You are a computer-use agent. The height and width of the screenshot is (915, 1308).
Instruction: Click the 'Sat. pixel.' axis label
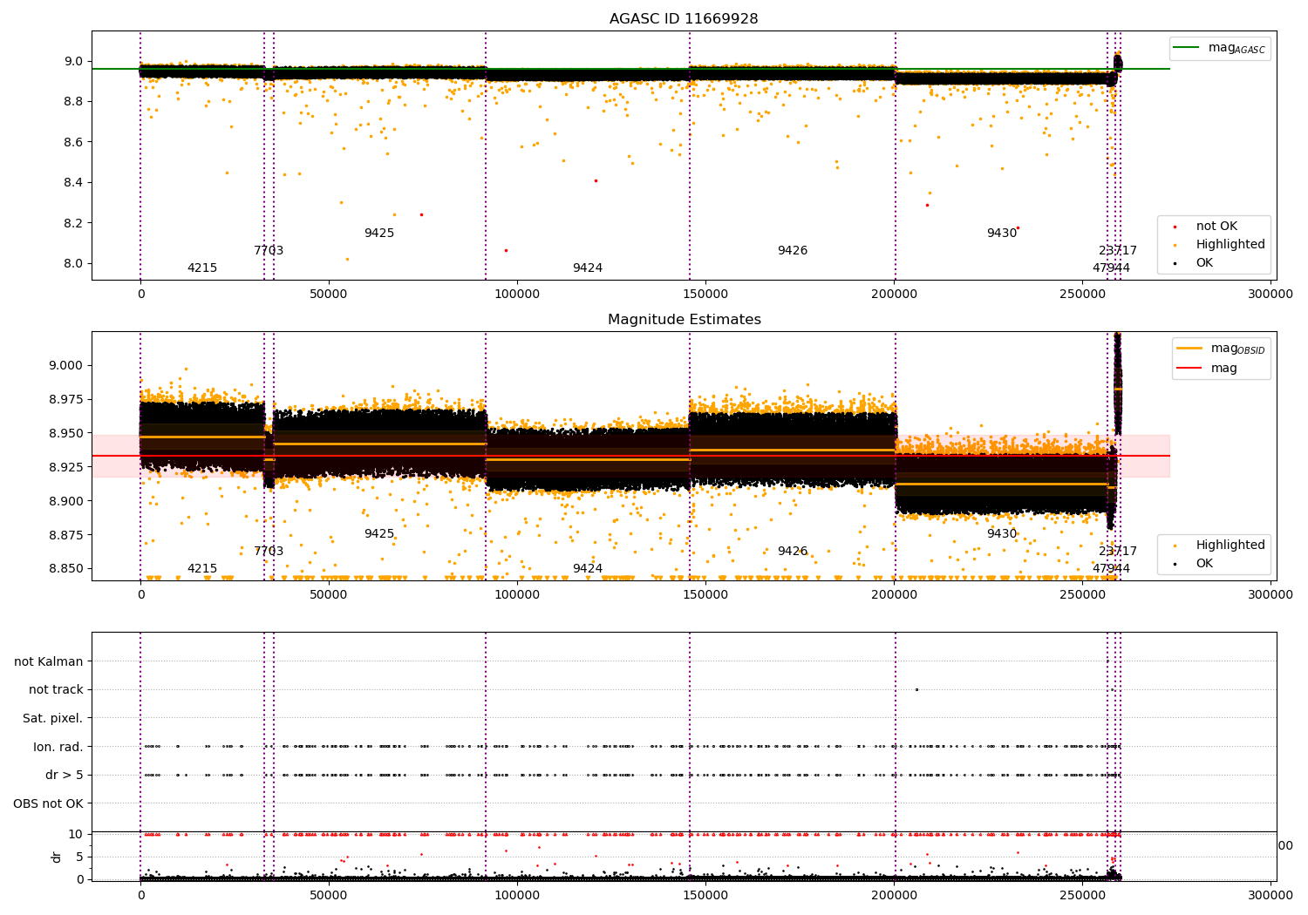(52, 718)
